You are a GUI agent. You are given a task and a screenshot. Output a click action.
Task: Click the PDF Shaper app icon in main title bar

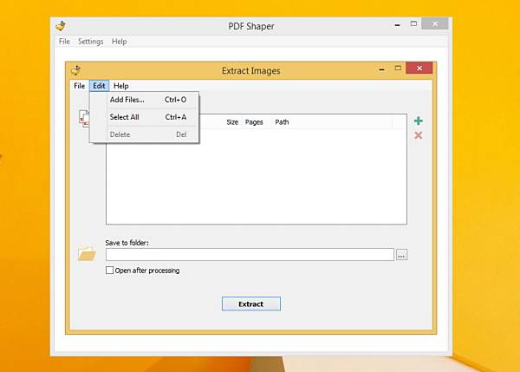(61, 26)
